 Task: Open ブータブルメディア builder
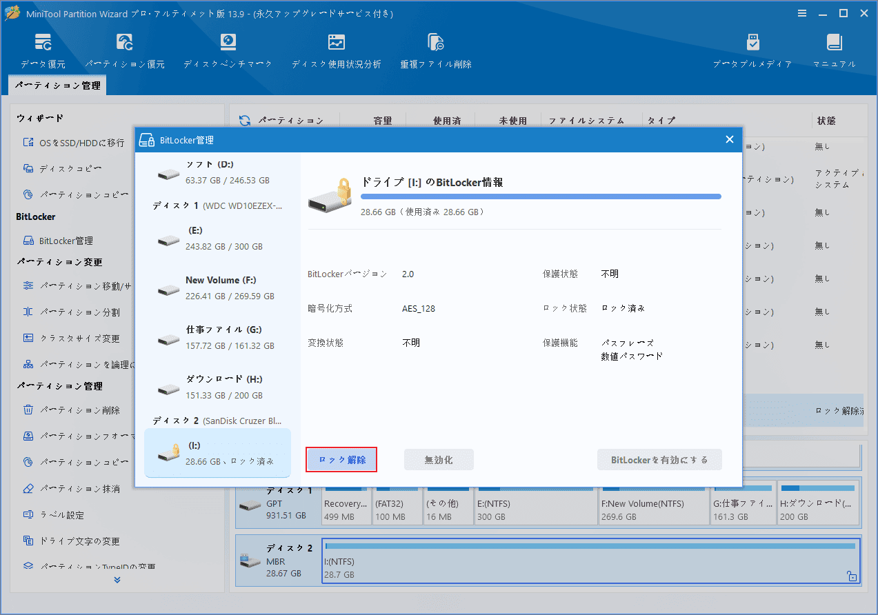pos(752,51)
